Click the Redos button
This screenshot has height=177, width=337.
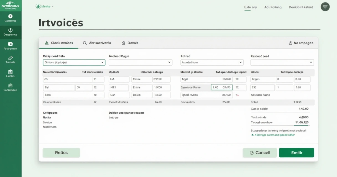point(61,153)
